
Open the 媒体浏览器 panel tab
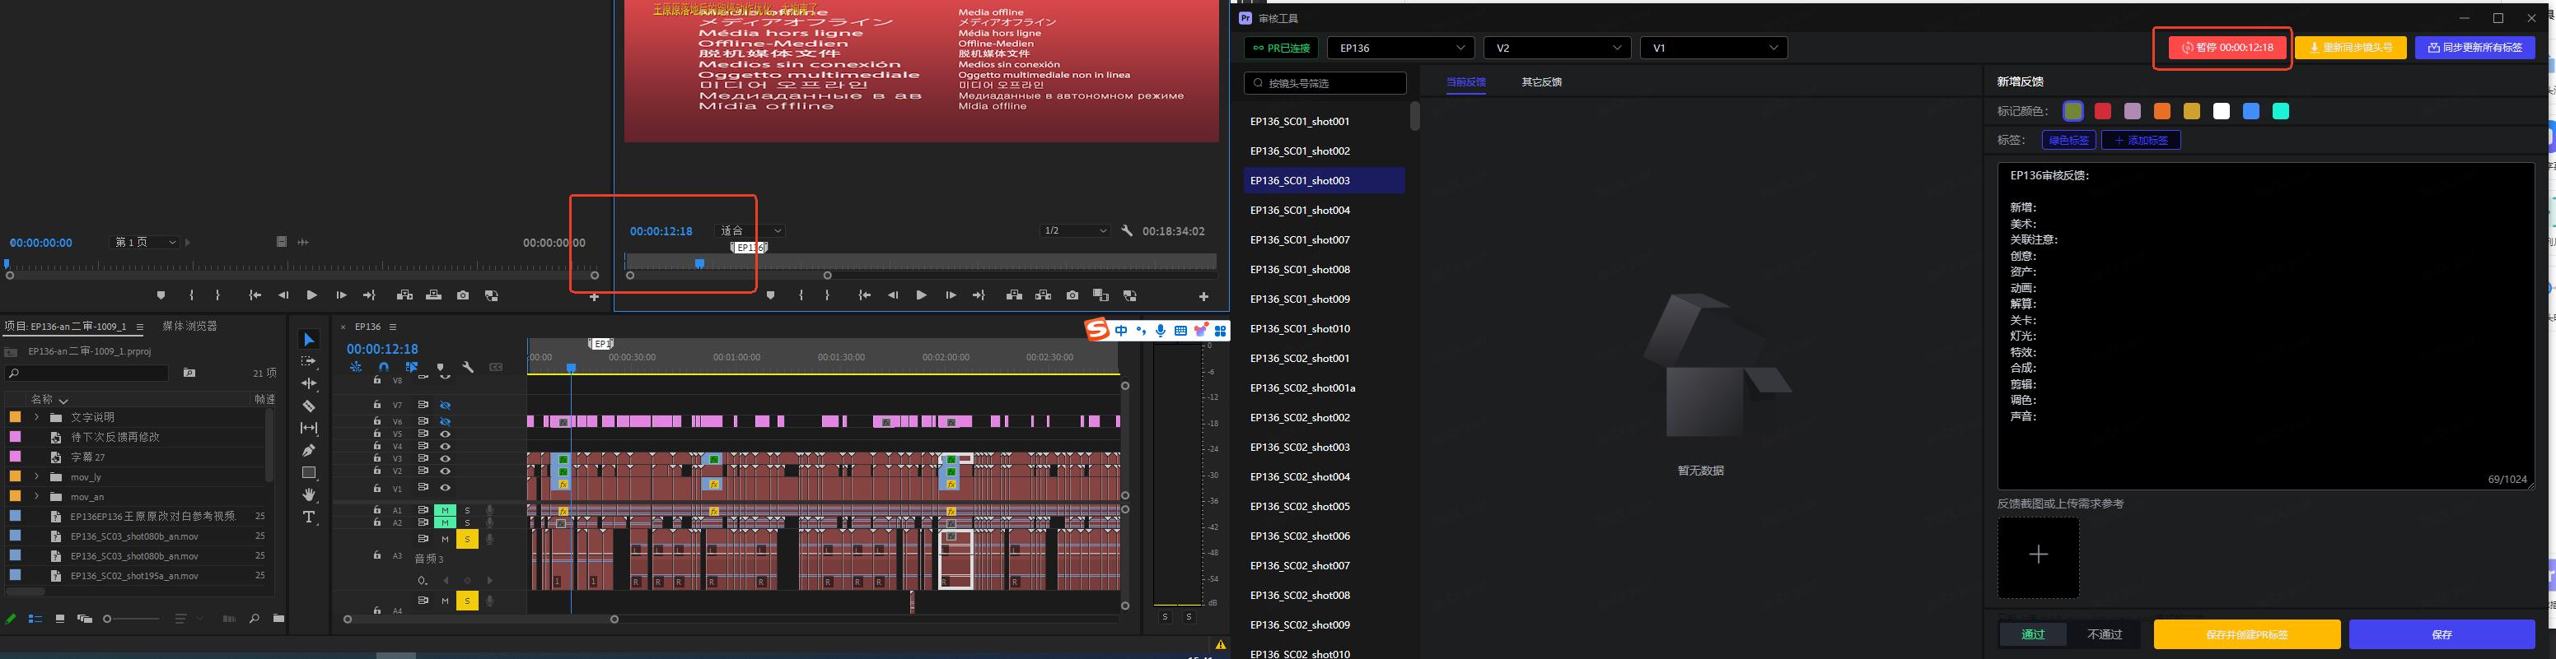pyautogui.click(x=189, y=326)
